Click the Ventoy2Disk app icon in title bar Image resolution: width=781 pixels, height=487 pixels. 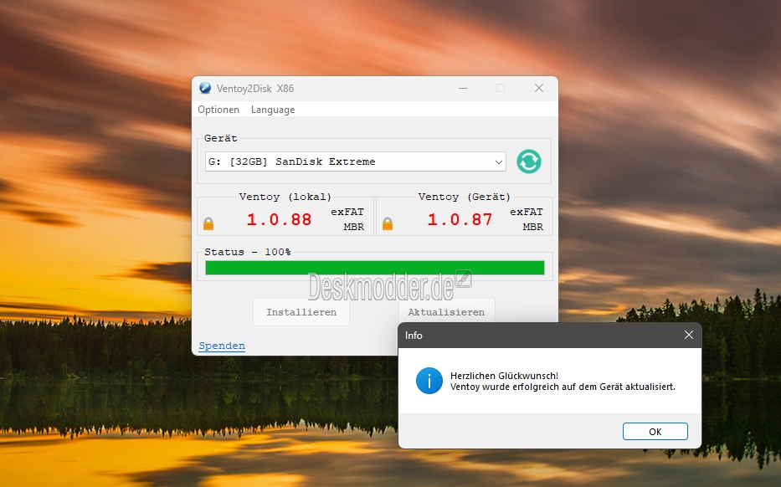click(205, 88)
